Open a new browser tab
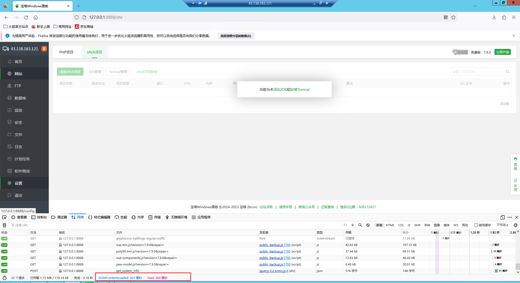Viewport: 520px width, 283px height. tap(79, 6)
